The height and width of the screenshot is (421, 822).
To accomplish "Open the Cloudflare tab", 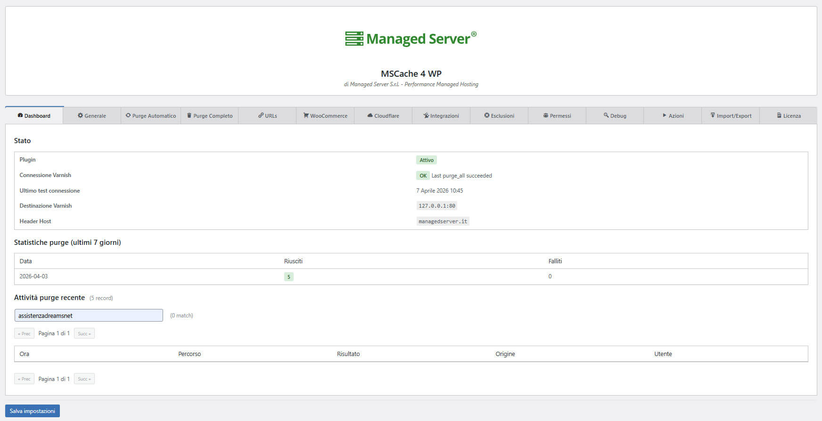I will pyautogui.click(x=383, y=115).
